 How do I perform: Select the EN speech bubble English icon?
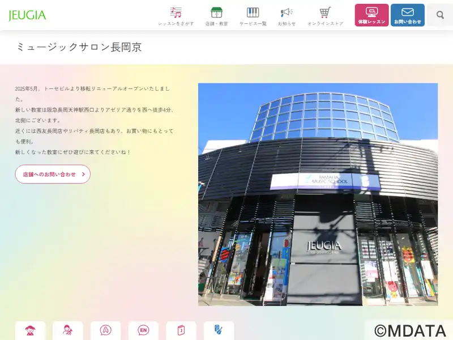[143, 330]
